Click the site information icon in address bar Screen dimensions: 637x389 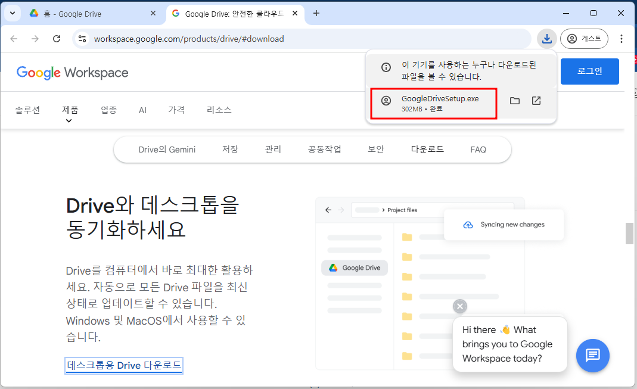click(x=81, y=38)
